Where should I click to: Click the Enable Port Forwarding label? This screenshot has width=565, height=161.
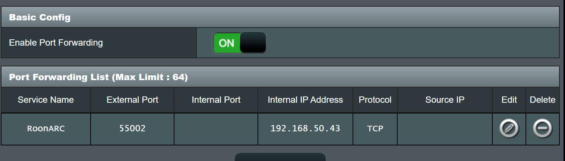[56, 43]
